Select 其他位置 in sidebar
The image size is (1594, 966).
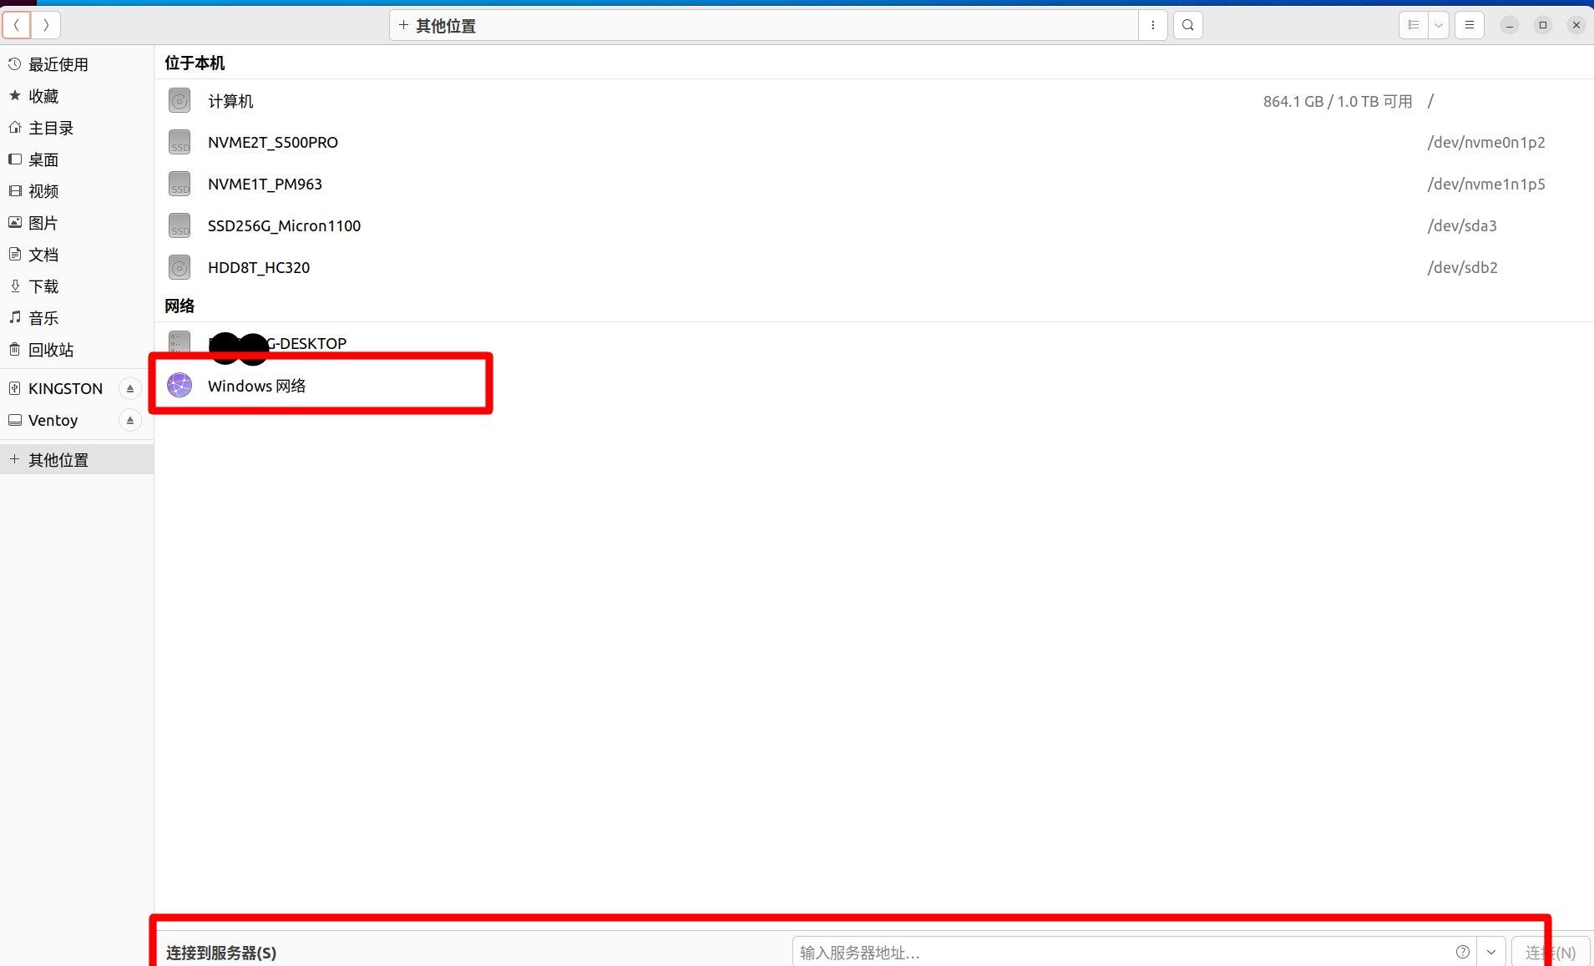[x=77, y=459]
